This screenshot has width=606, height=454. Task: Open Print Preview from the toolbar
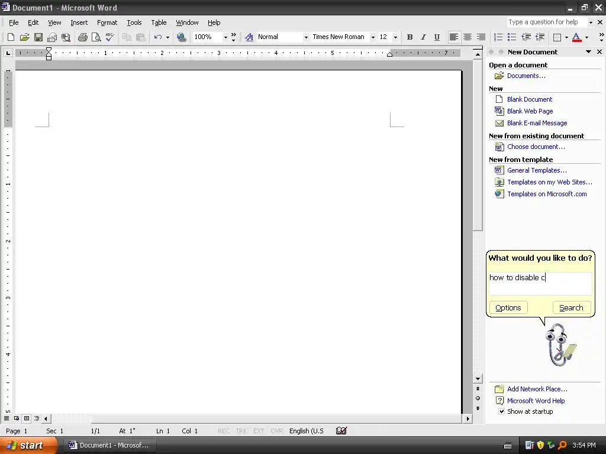96,37
